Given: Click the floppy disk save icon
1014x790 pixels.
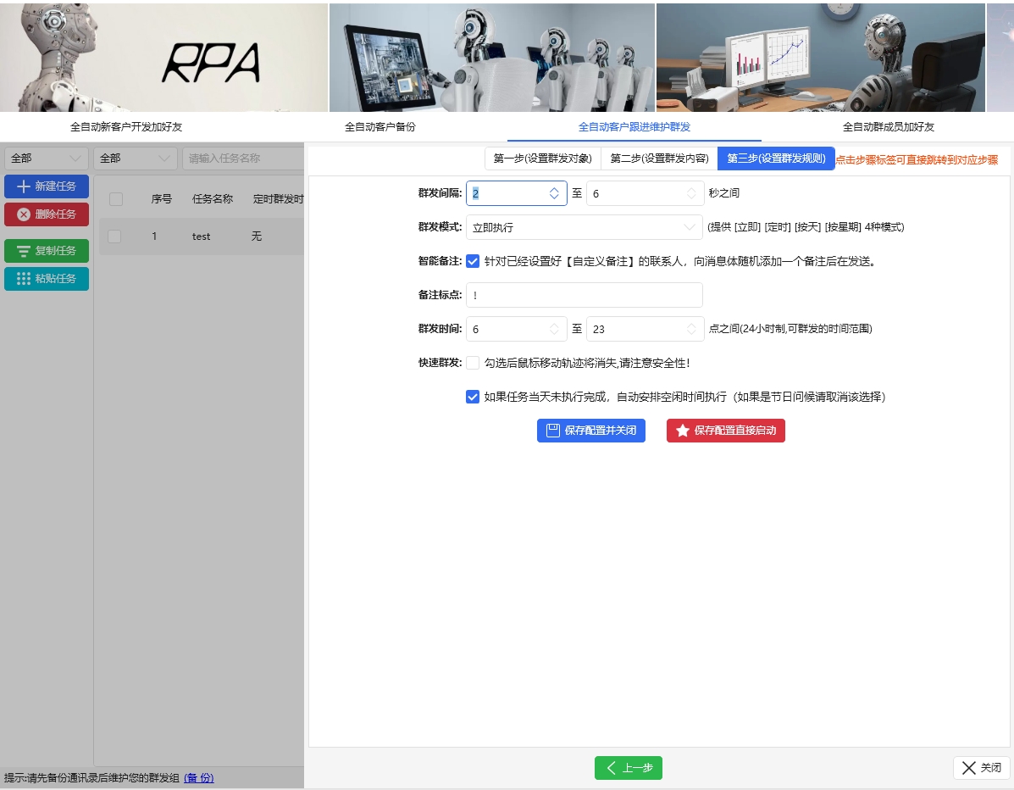Looking at the screenshot, I should [551, 431].
